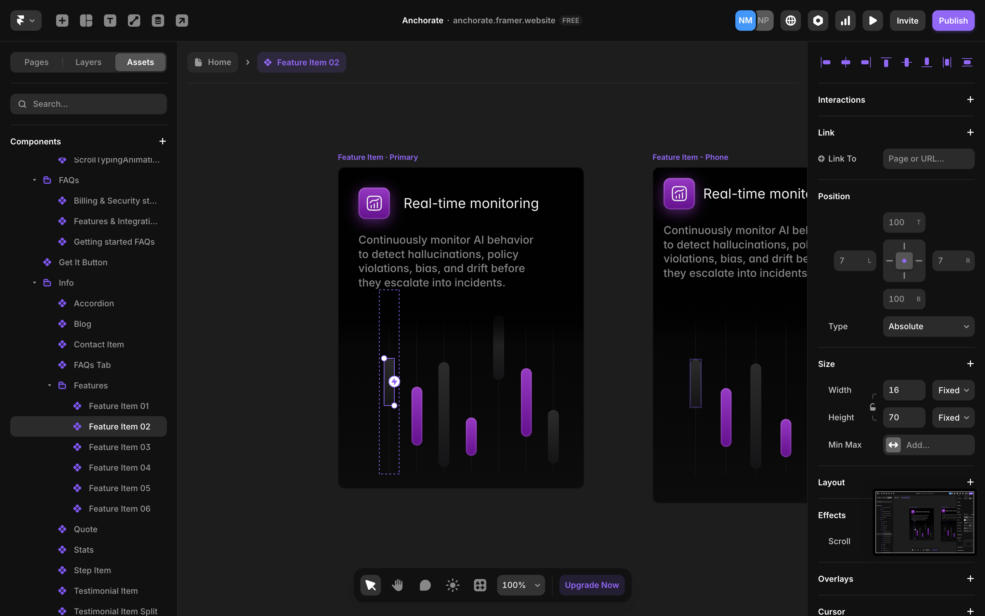Open the CMS database icon
985x616 pixels.
click(x=158, y=21)
